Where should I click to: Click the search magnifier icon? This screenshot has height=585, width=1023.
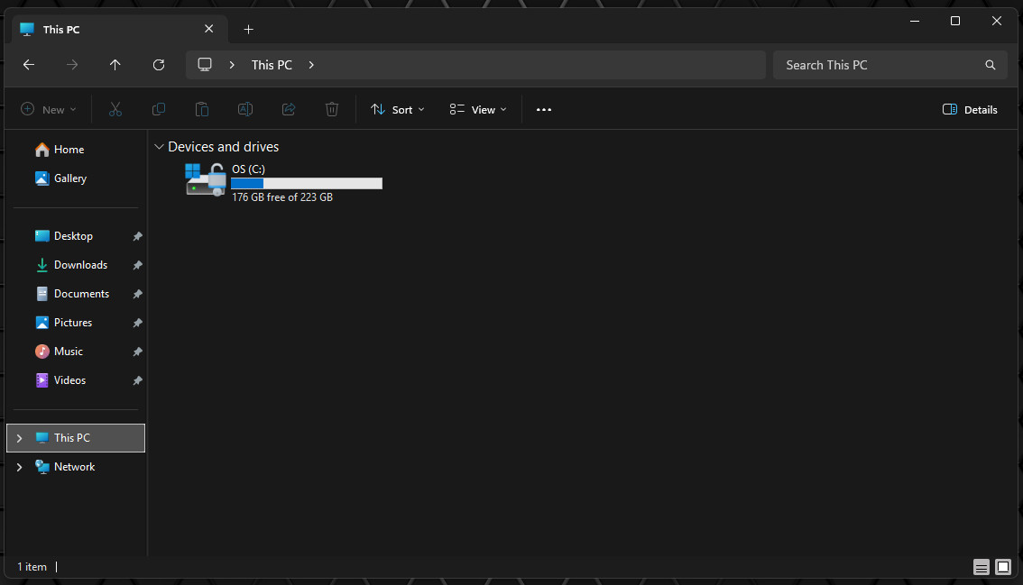coord(991,65)
